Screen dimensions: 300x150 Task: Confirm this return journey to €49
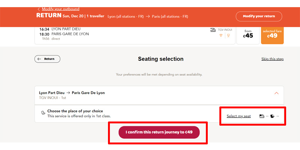click(x=159, y=132)
